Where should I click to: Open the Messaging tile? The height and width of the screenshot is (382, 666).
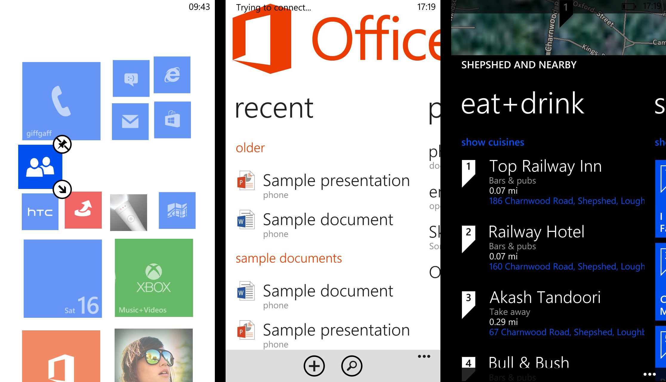pyautogui.click(x=131, y=78)
